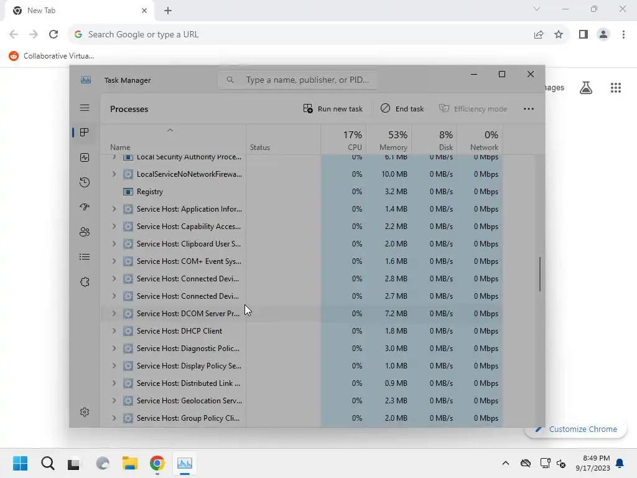This screenshot has height=478, width=637.
Task: Open more options ellipsis in Task Manager
Action: [529, 108]
